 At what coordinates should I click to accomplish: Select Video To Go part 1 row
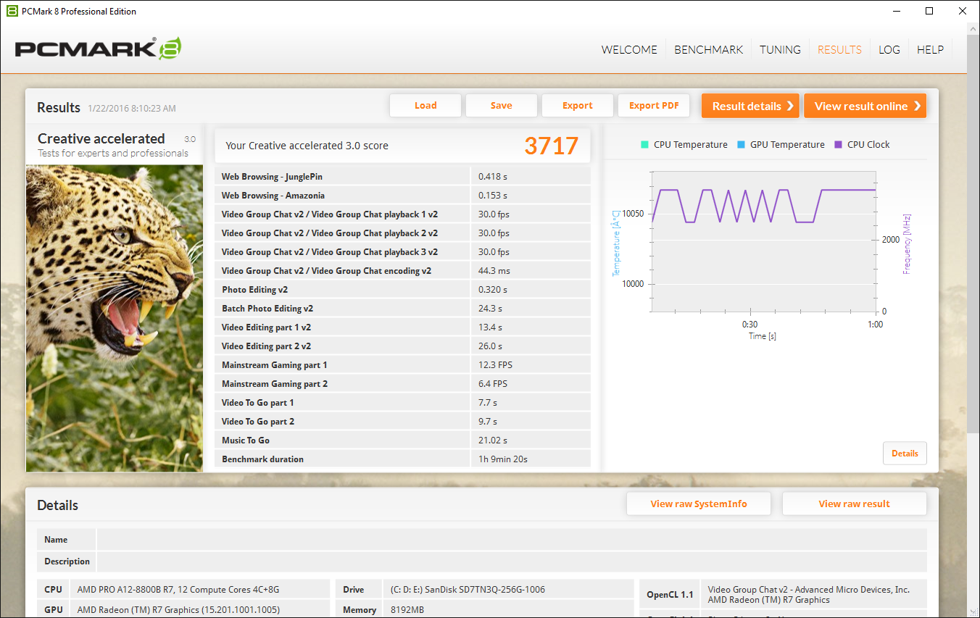[x=403, y=402]
